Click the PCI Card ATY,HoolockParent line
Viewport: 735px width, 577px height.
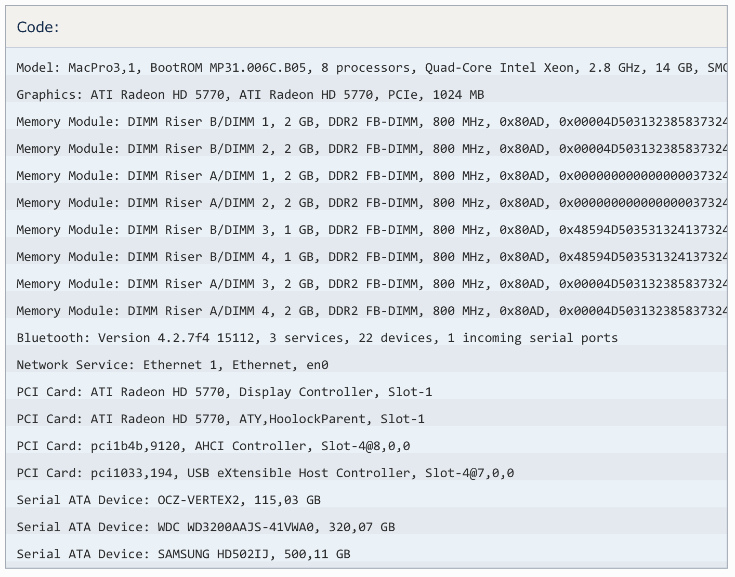pos(220,419)
